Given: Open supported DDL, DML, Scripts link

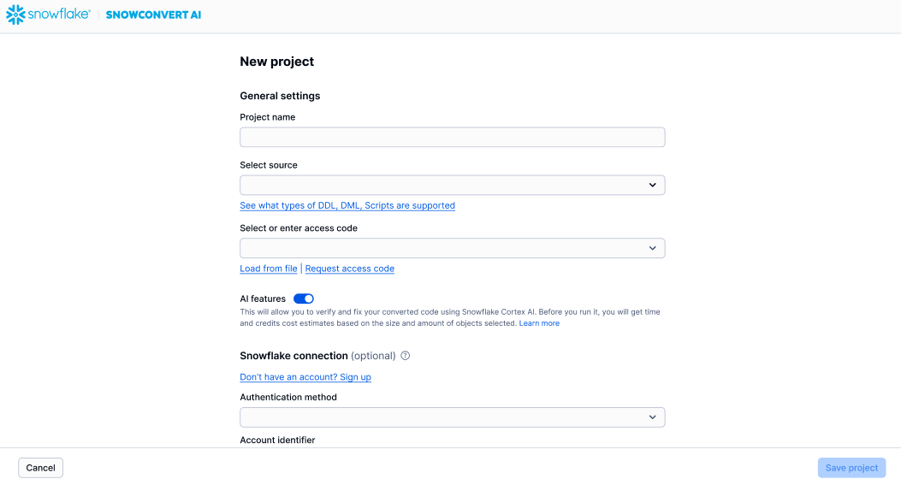Looking at the screenshot, I should tap(347, 205).
